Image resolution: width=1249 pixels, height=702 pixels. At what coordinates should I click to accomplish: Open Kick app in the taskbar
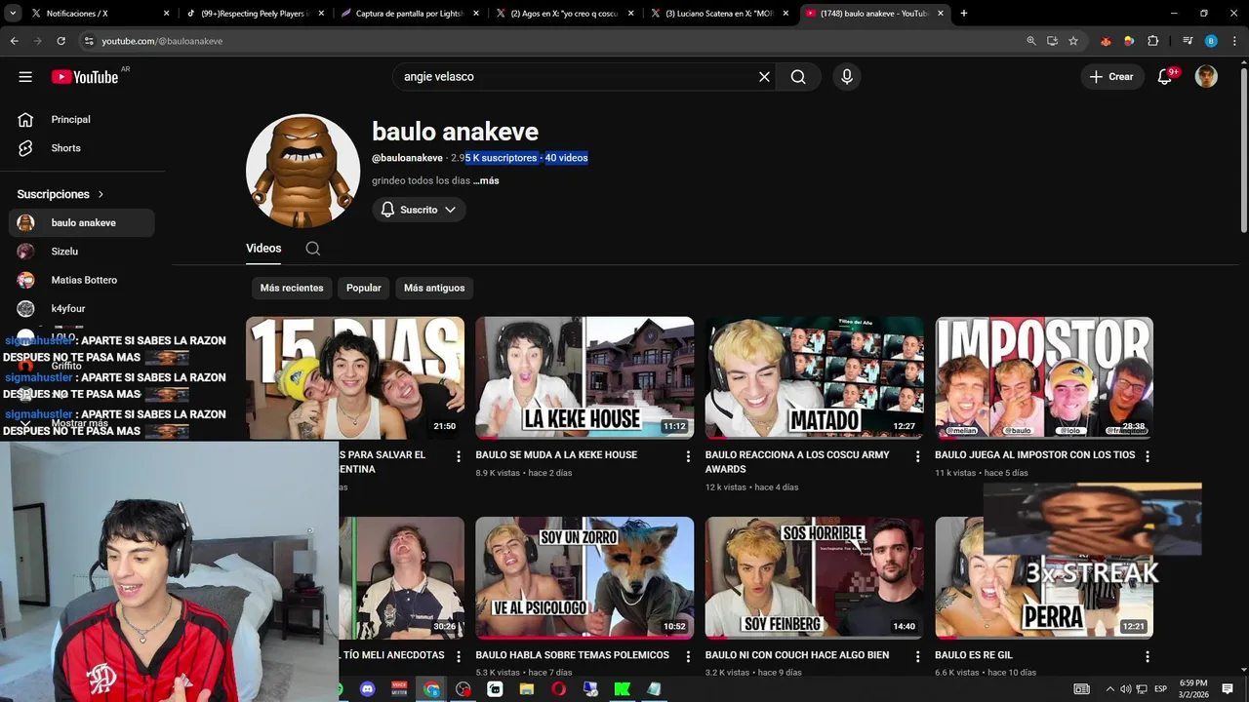622,689
